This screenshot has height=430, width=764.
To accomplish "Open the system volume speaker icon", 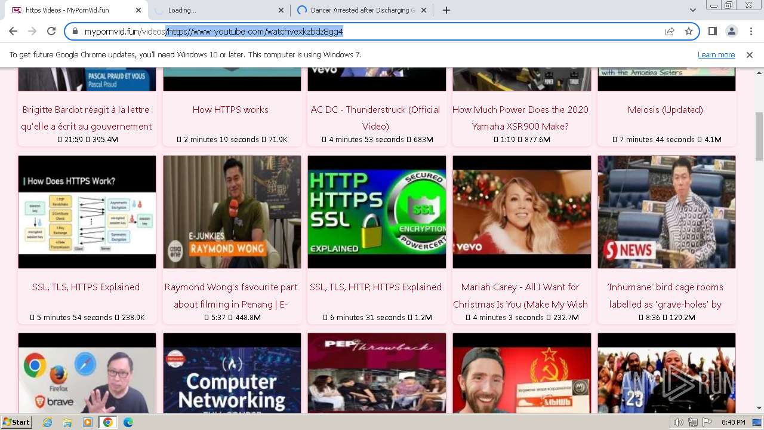I will [x=679, y=422].
